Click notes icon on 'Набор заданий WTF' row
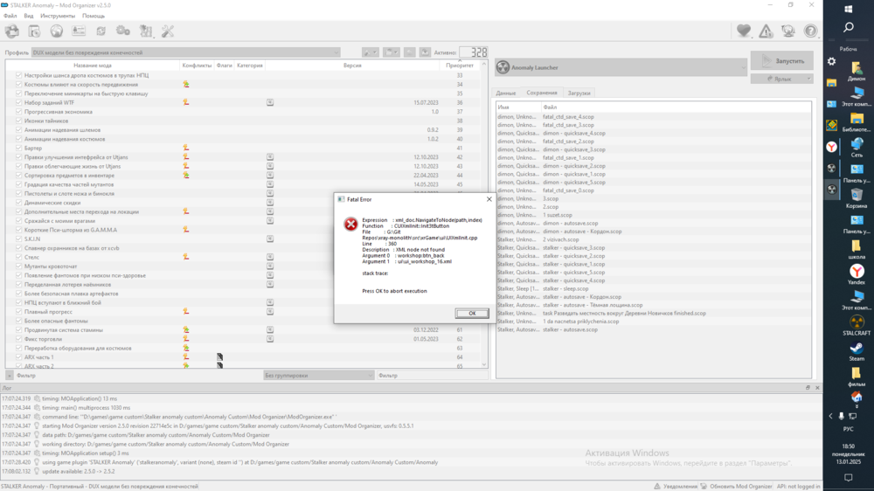 (270, 102)
